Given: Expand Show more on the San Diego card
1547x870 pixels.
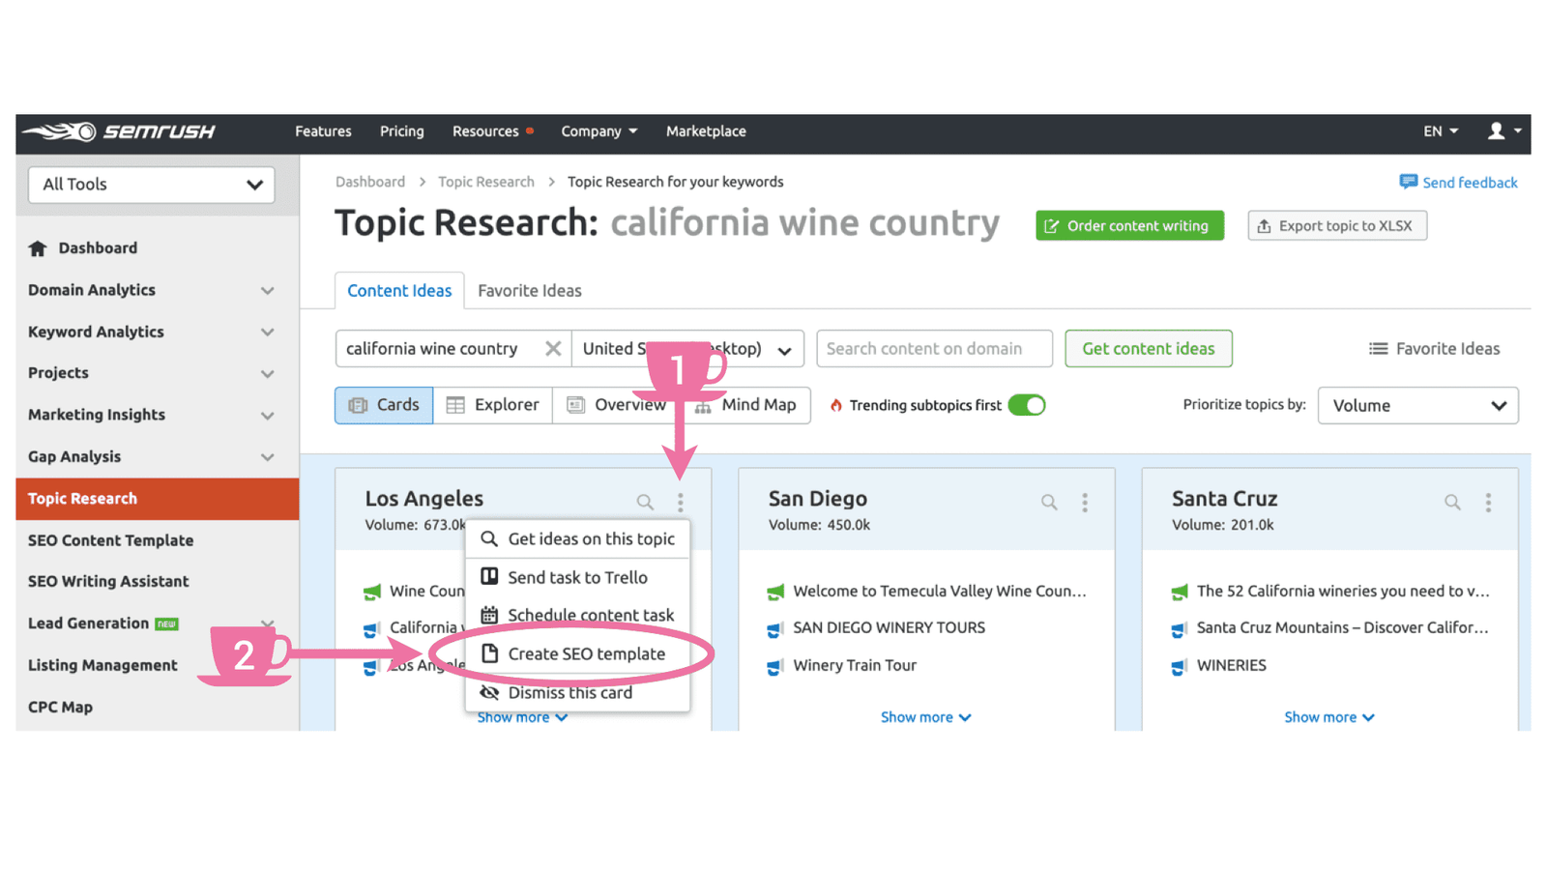Looking at the screenshot, I should coord(924,716).
